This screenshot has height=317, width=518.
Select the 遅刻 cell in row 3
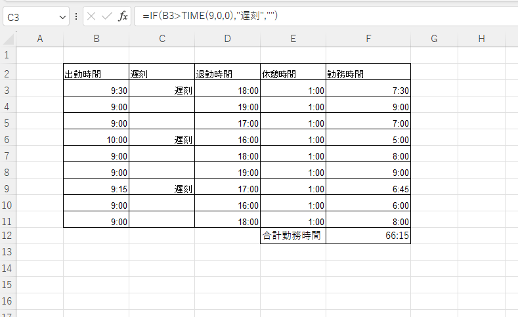point(162,88)
